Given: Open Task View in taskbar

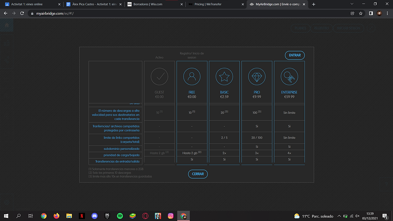Looking at the screenshot, I should click(30, 216).
